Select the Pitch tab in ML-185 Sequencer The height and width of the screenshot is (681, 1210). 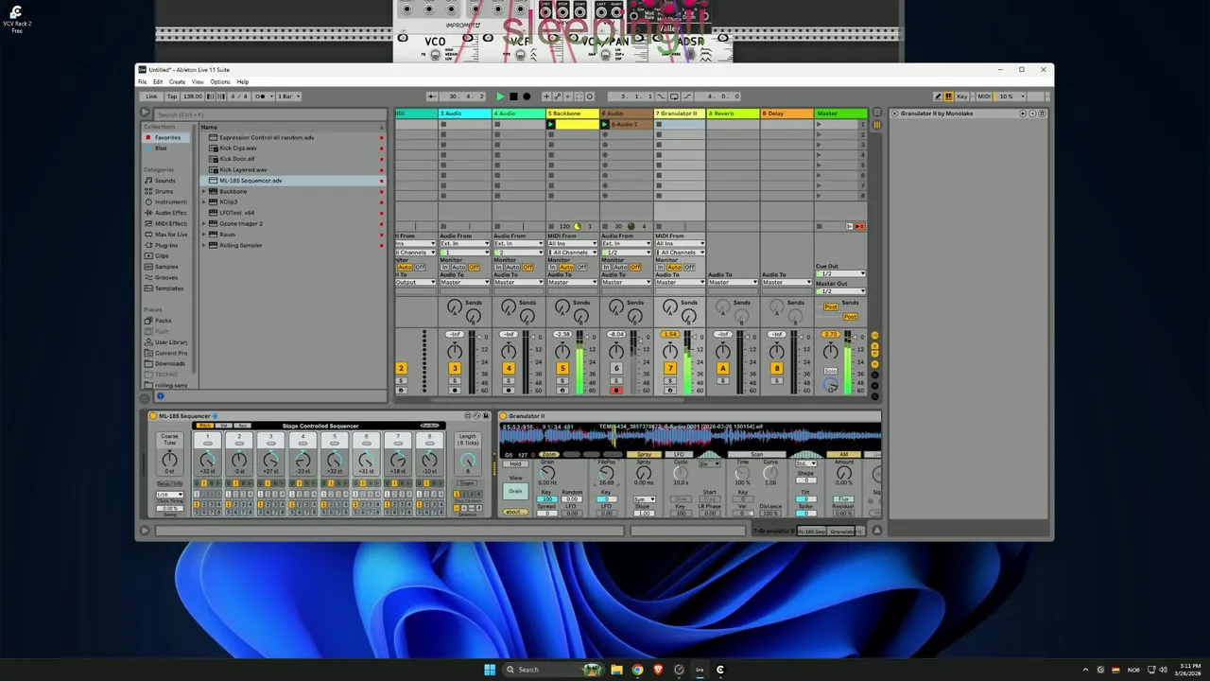pos(204,426)
